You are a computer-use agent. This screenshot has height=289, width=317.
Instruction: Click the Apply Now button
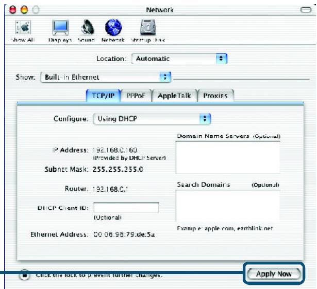pos(274,274)
